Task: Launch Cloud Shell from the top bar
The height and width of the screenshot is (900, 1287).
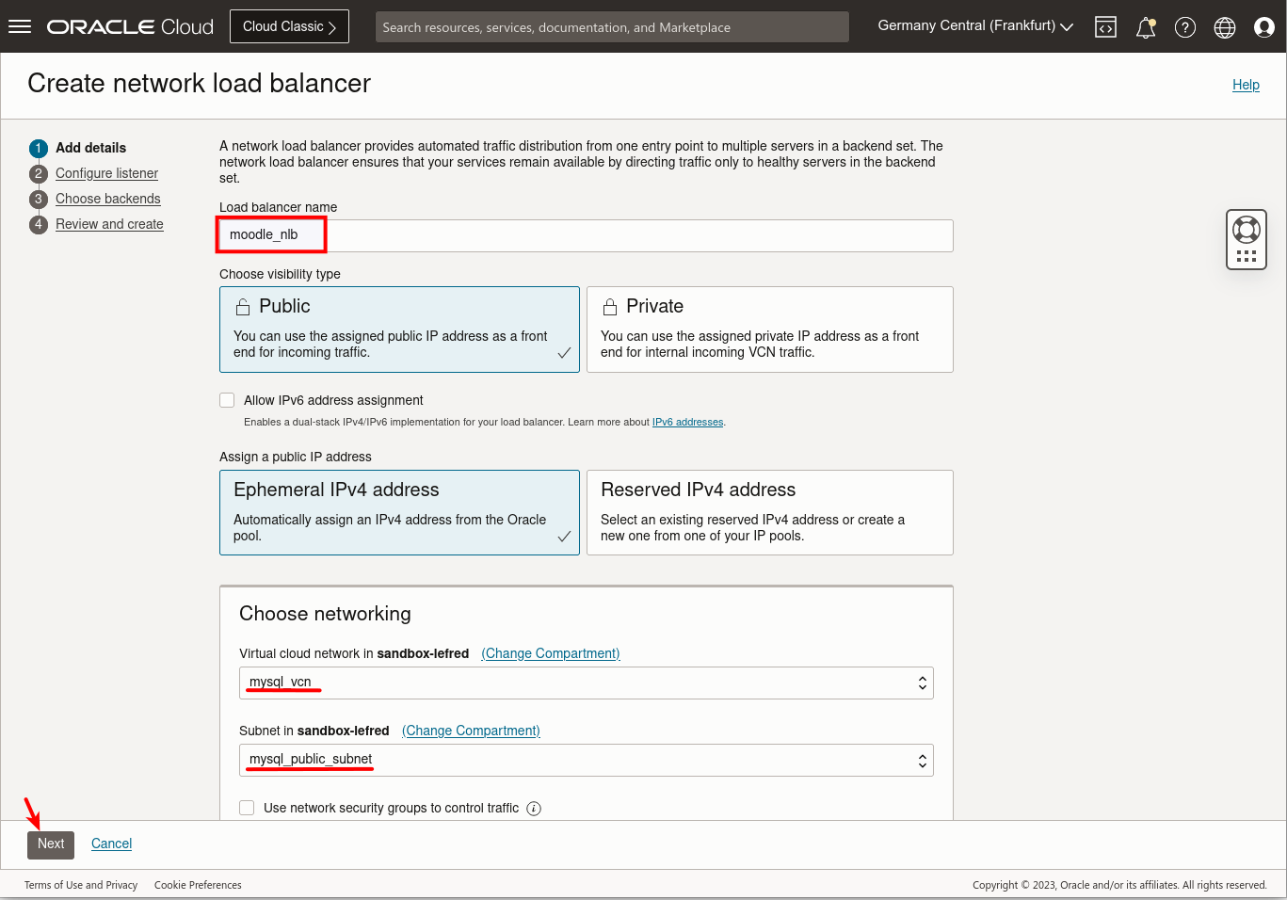Action: [x=1105, y=26]
